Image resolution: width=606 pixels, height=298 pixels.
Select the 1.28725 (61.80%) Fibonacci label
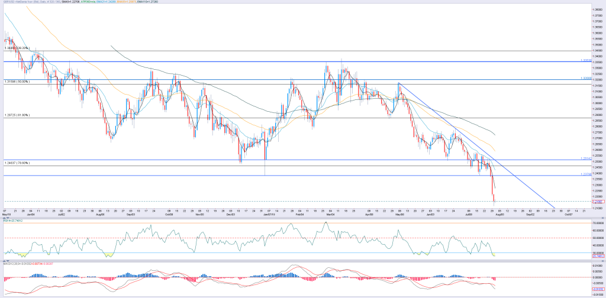coord(18,115)
